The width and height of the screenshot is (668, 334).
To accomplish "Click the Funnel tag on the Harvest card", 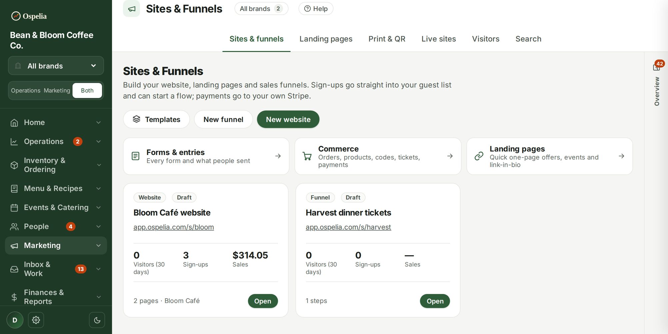I will coord(320,197).
